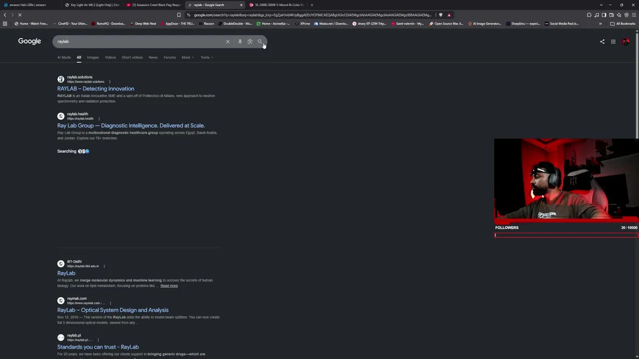Image resolution: width=639 pixels, height=359 pixels.
Task: Open the browser extensions puzzle icon
Action: pyautogui.click(x=589, y=15)
